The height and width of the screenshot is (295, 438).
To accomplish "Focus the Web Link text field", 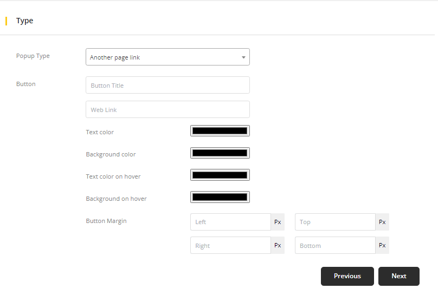I will [168, 110].
